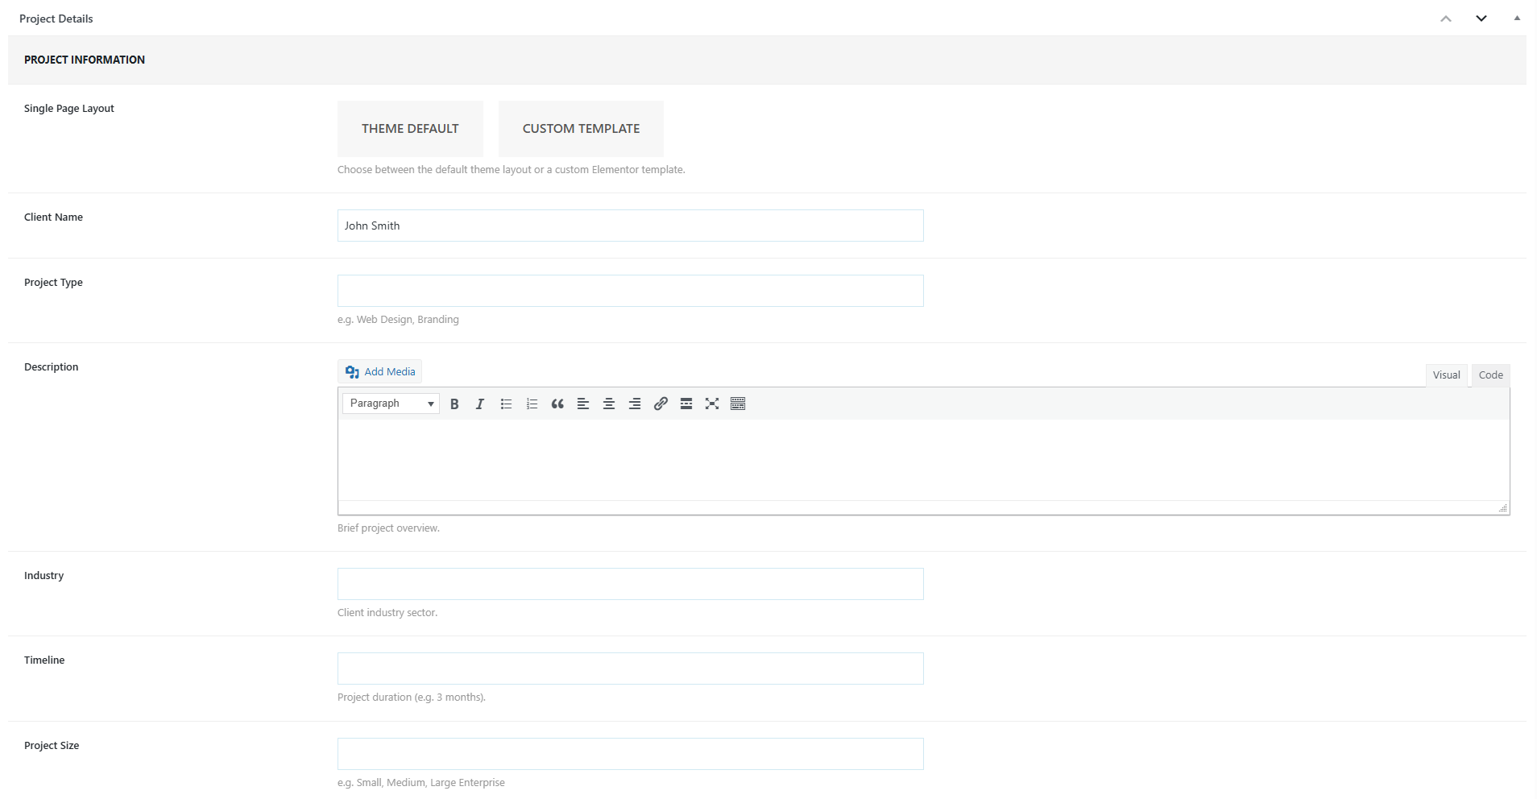Choose the Custom Template layout option
The width and height of the screenshot is (1537, 799).
point(581,129)
